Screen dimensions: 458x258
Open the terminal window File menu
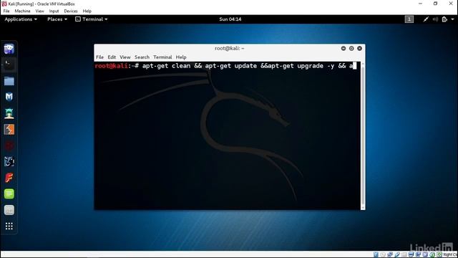coord(99,57)
